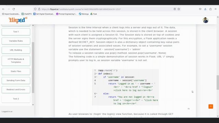Click the user profile avatar

pyautogui.click(x=206, y=20)
